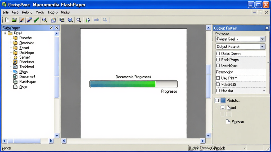Close the left FlashPaper tree panel

(57, 27)
